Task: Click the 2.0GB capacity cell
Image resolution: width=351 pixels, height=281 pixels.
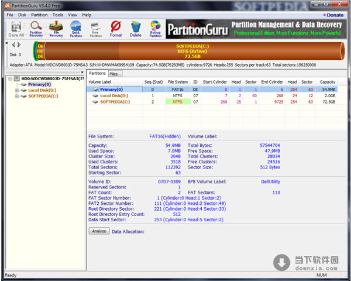Action: [x=330, y=95]
